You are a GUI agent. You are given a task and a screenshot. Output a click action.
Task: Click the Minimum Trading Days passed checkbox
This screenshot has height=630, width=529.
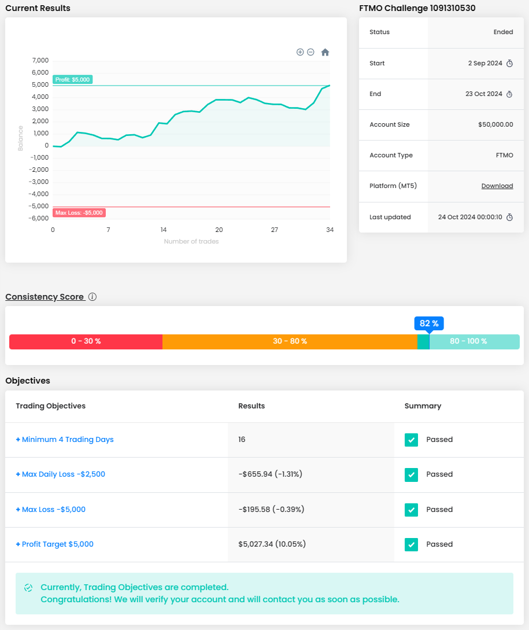pyautogui.click(x=410, y=440)
